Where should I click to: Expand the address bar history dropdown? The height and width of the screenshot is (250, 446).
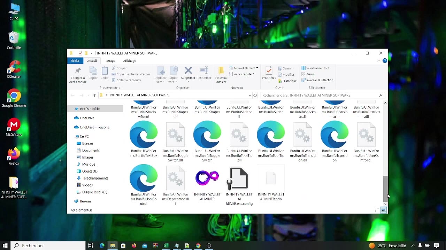pos(250,95)
